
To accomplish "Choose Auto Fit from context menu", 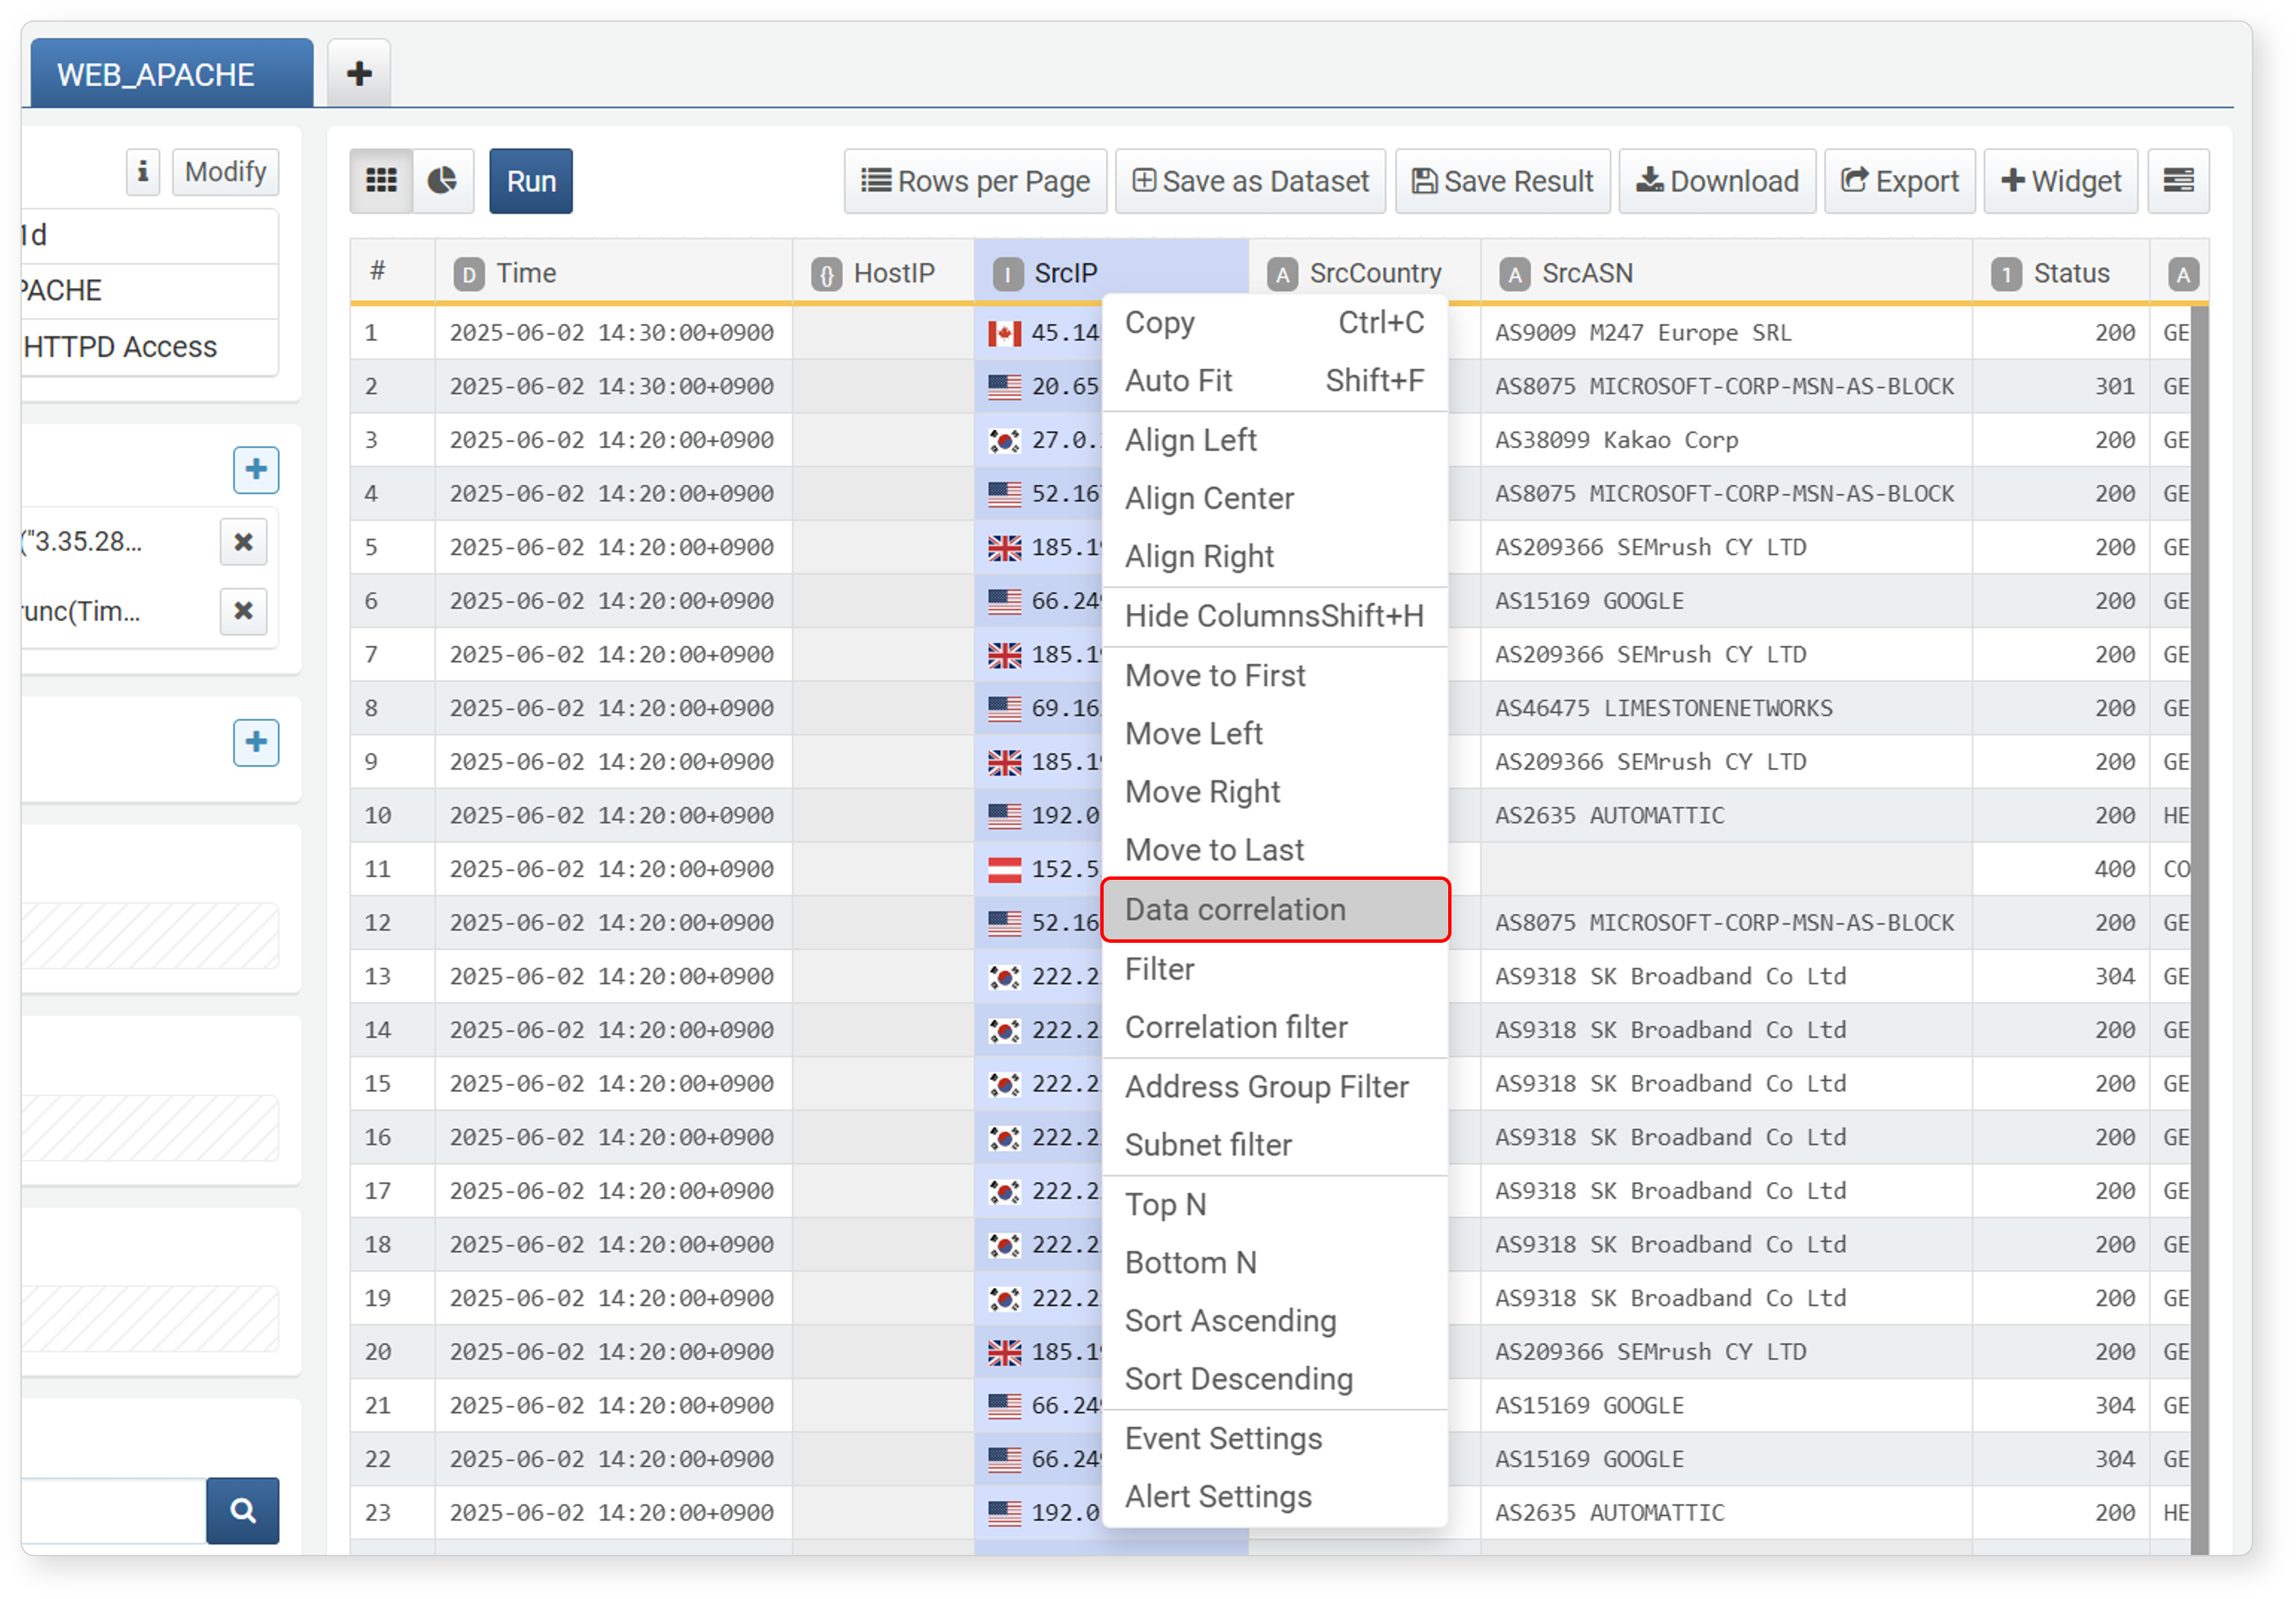I will pos(1274,381).
